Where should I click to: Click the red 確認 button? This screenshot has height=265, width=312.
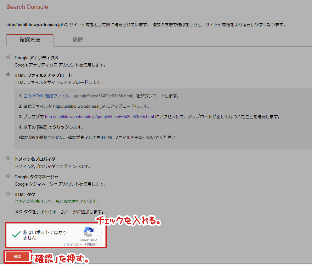tap(18, 256)
